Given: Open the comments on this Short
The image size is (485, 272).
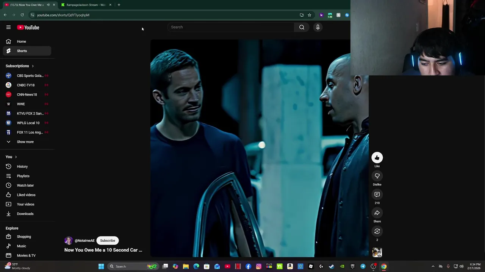Looking at the screenshot, I should coord(377,195).
